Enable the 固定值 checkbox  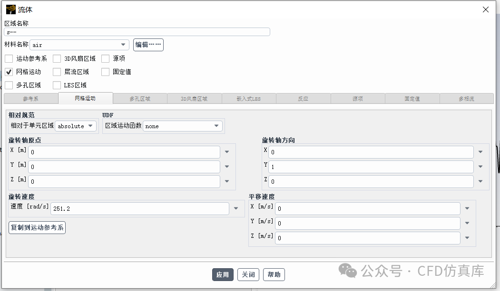105,72
